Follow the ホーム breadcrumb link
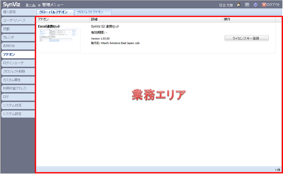The width and height of the screenshot is (283, 174). (x=30, y=5)
